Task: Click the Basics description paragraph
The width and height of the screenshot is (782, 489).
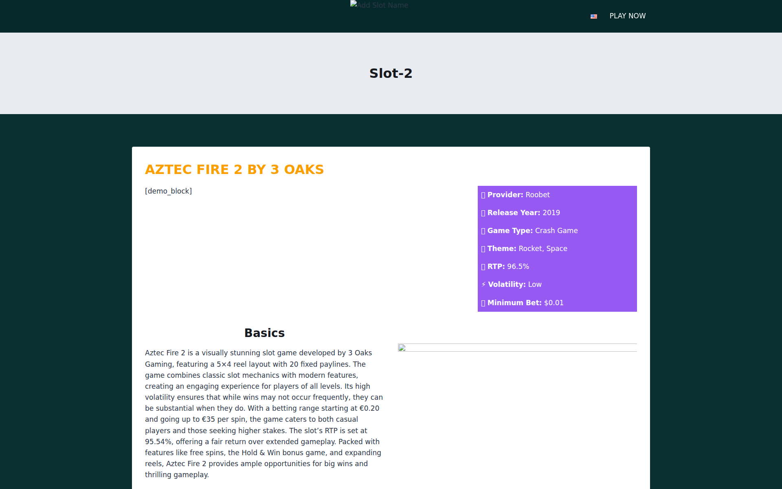Action: point(264,414)
